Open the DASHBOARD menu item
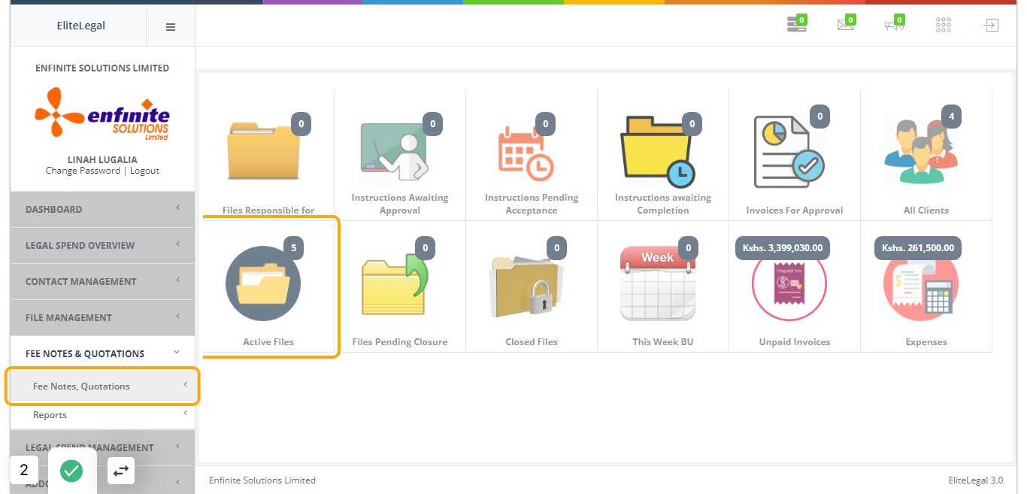1027x494 pixels. tap(102, 209)
